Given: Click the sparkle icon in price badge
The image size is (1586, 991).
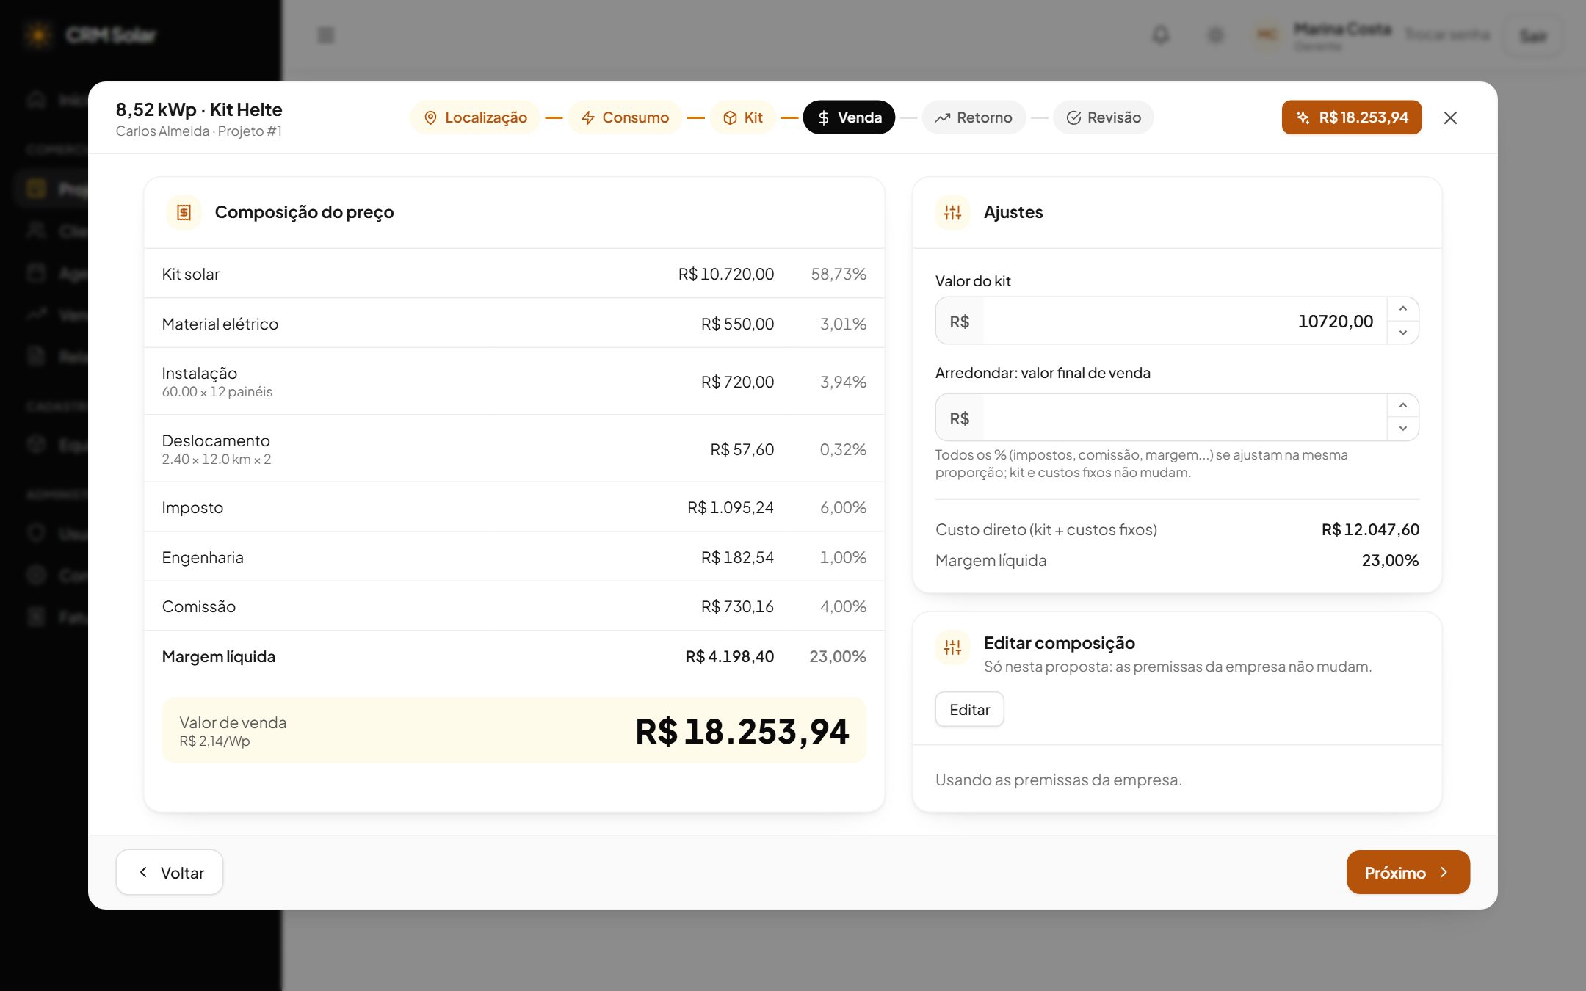Looking at the screenshot, I should tap(1303, 117).
